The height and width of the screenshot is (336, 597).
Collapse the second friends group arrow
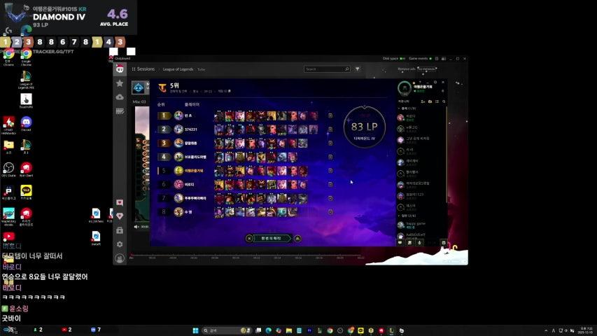(x=399, y=216)
